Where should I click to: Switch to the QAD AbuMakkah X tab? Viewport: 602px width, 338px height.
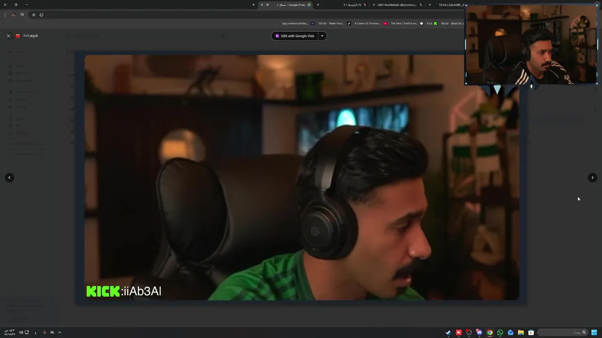397,5
